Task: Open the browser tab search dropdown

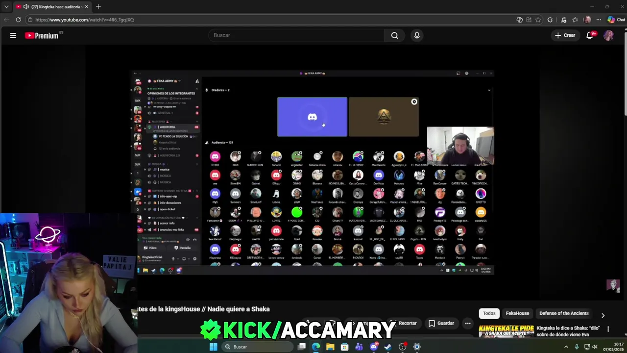Action: click(6, 7)
